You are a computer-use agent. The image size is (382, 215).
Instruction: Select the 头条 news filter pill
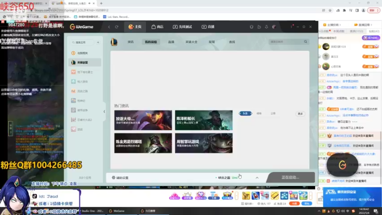245,113
